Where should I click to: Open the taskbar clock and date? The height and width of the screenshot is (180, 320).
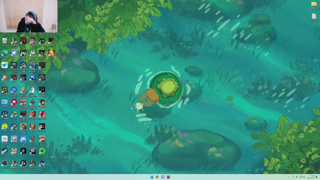[x=312, y=177]
